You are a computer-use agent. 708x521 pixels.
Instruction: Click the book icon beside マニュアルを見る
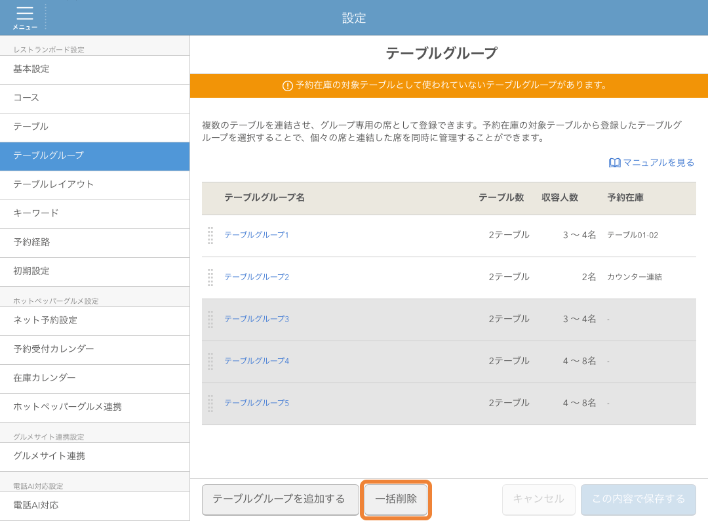point(614,162)
